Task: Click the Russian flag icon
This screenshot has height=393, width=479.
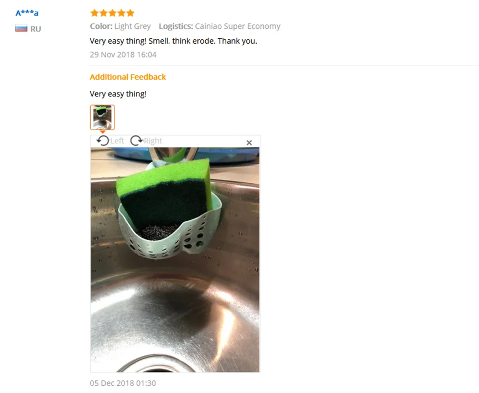Action: tap(21, 28)
